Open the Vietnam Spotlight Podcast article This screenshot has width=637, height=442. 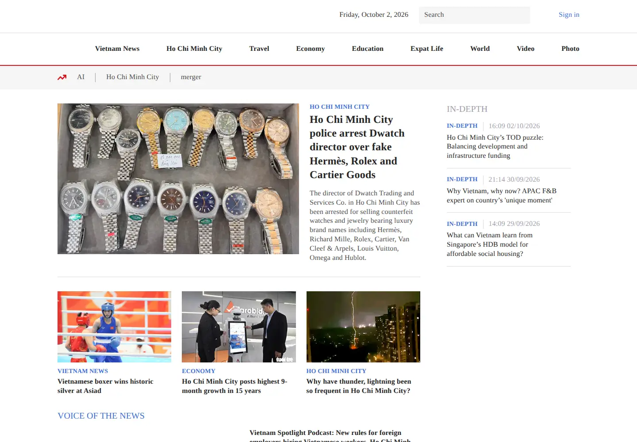(330, 435)
